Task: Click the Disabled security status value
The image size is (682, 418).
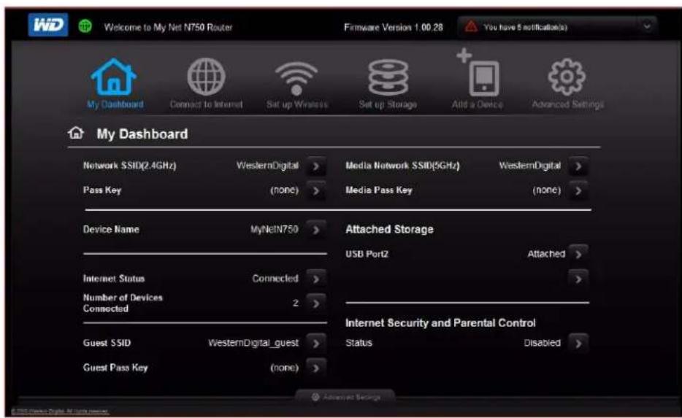Action: [x=543, y=343]
